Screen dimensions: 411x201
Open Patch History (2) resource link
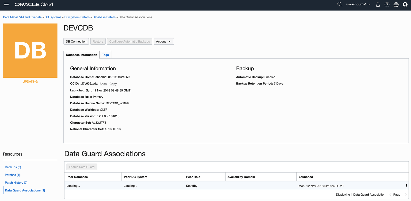click(16, 183)
